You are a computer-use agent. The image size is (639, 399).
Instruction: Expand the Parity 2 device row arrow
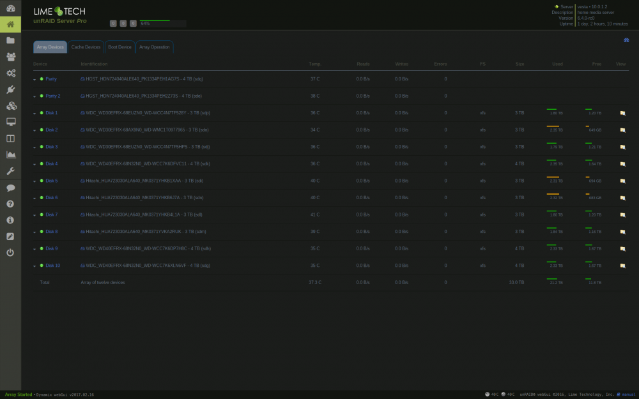tap(35, 97)
